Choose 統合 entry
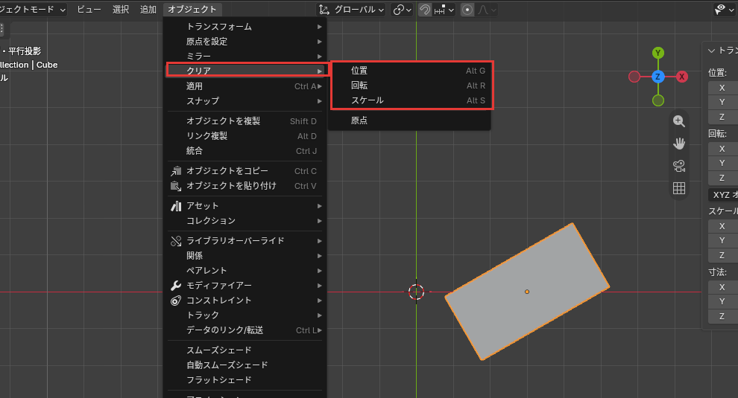 pyautogui.click(x=245, y=151)
